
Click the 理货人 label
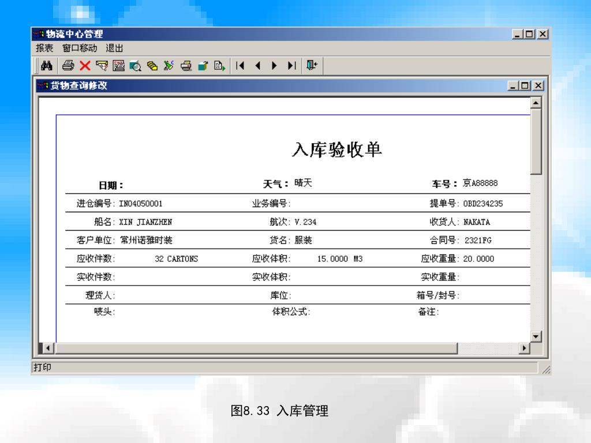100,295
